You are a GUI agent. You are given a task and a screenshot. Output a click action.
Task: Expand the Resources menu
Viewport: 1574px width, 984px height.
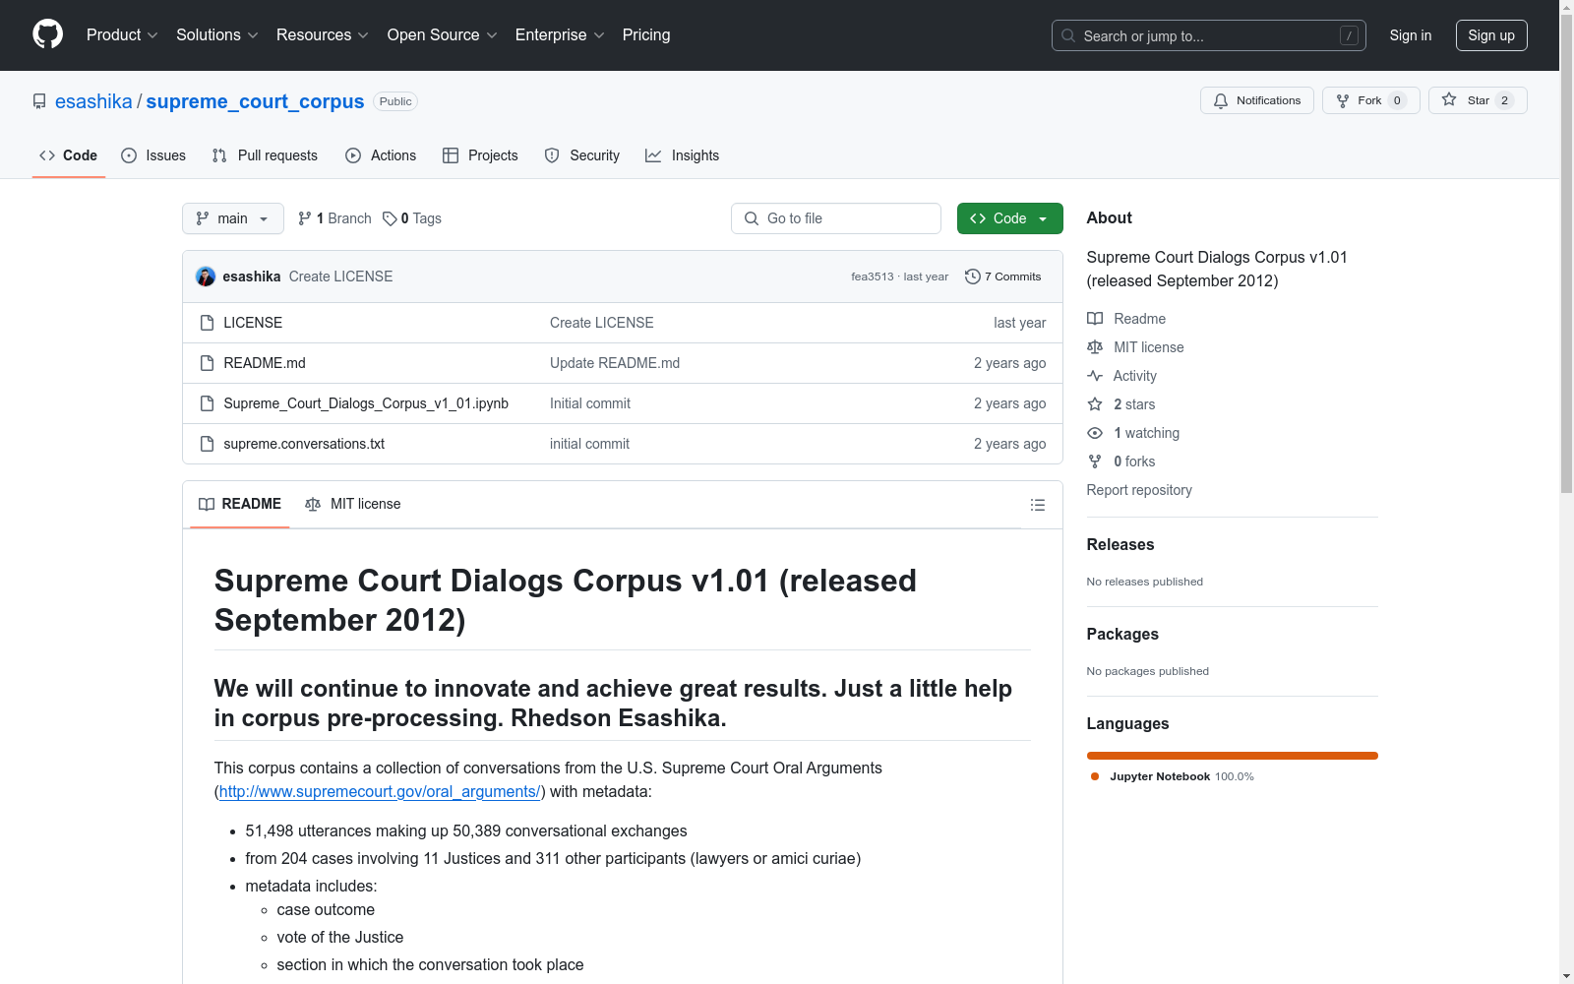323,35
